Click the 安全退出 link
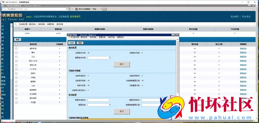 (x=246, y=17)
